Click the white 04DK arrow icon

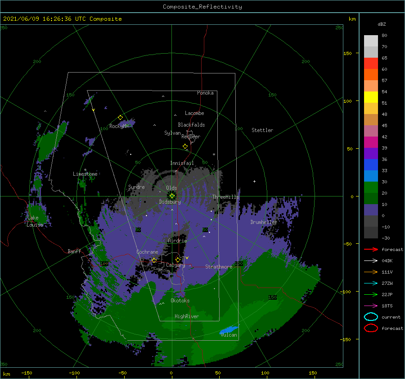click(x=371, y=261)
